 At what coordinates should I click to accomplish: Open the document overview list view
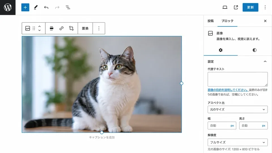(68, 7)
